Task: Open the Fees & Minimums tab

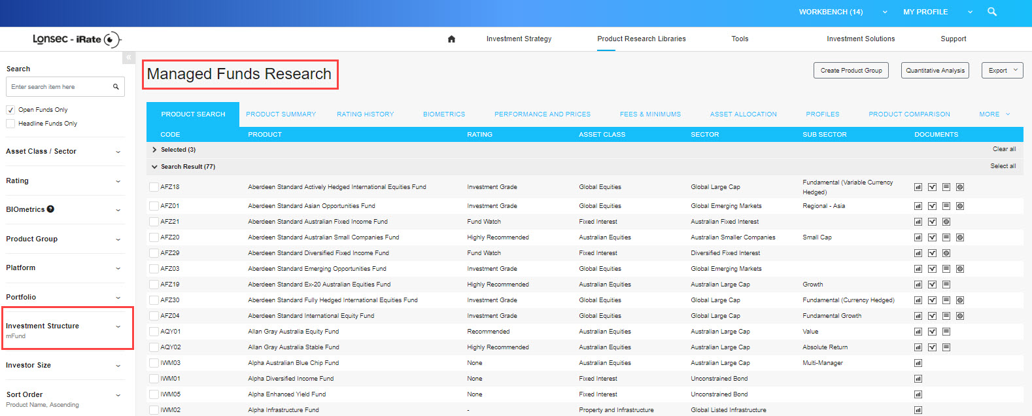Action: pyautogui.click(x=650, y=114)
